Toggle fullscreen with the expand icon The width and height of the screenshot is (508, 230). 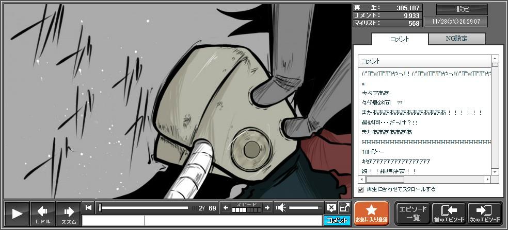344,208
